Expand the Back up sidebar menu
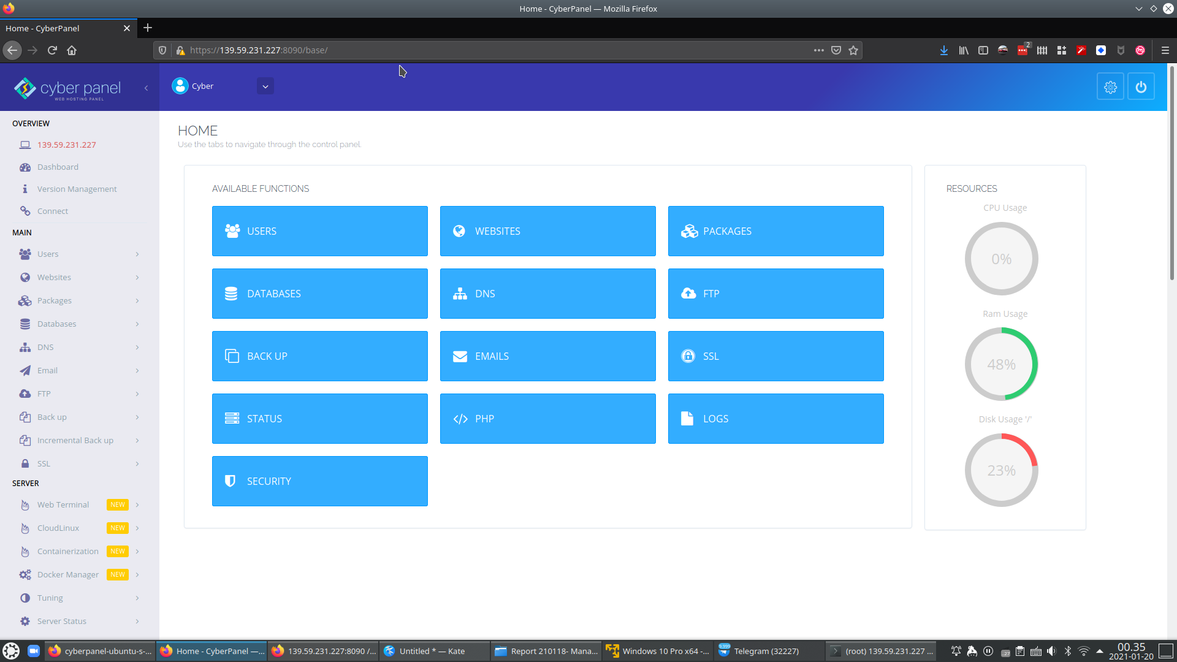This screenshot has width=1177, height=662. click(x=80, y=417)
